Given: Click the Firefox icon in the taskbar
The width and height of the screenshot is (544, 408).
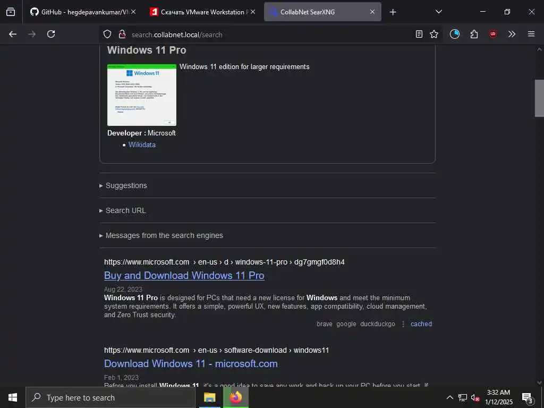Looking at the screenshot, I should [235, 397].
